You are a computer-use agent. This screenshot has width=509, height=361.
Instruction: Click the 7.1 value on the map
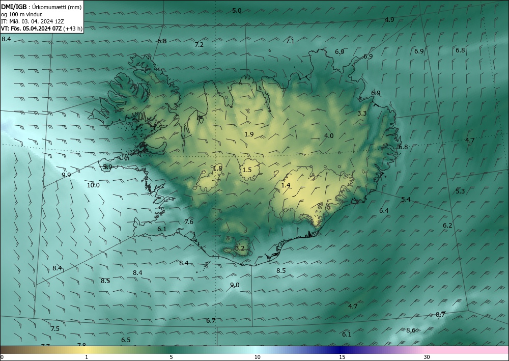290,41
